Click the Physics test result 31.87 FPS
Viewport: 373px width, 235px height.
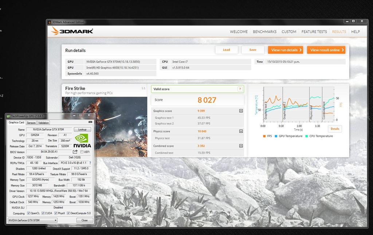(204, 138)
